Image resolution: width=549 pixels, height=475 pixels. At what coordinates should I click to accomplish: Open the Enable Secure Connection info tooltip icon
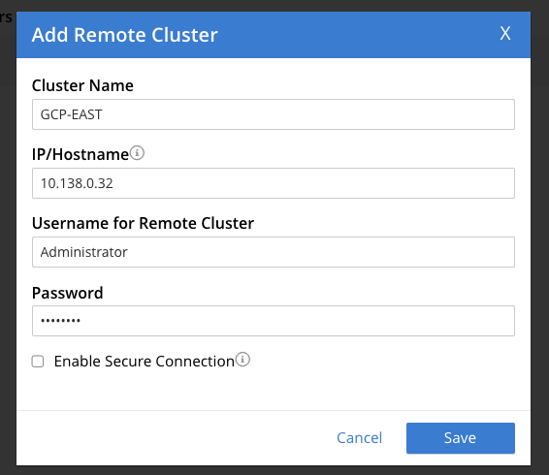coord(242,360)
